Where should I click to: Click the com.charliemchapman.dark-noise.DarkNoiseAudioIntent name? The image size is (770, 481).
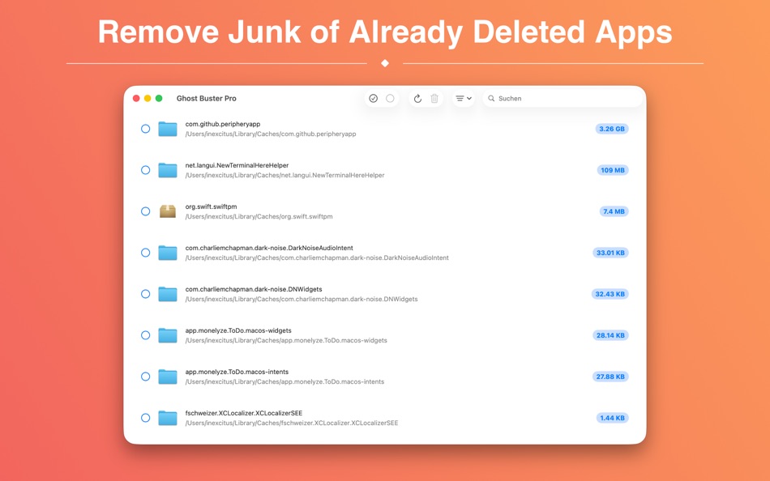coord(269,248)
